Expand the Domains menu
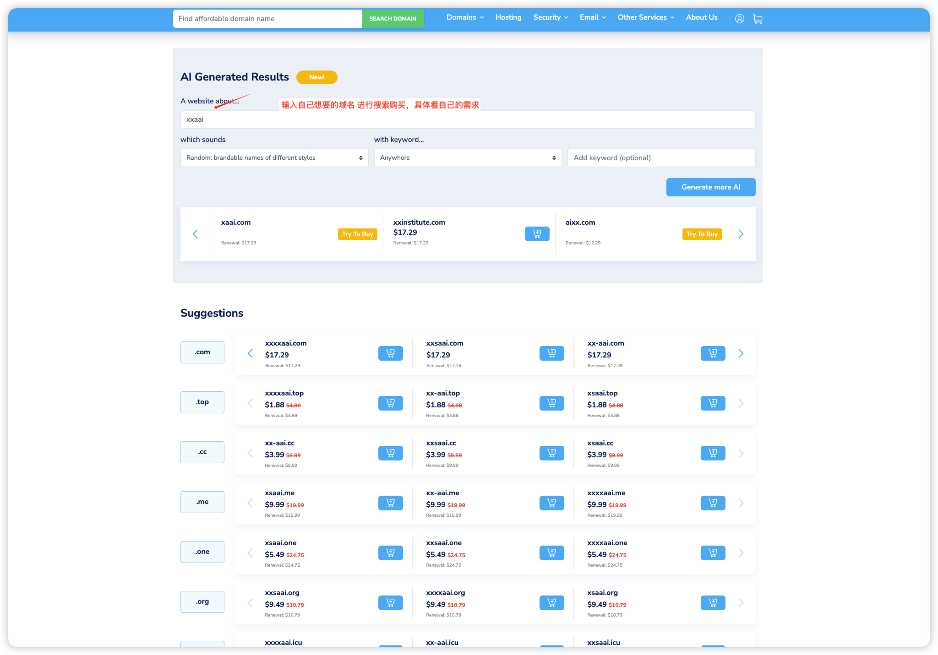 [x=464, y=17]
